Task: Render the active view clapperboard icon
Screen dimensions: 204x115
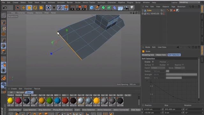Action: tap(72, 8)
